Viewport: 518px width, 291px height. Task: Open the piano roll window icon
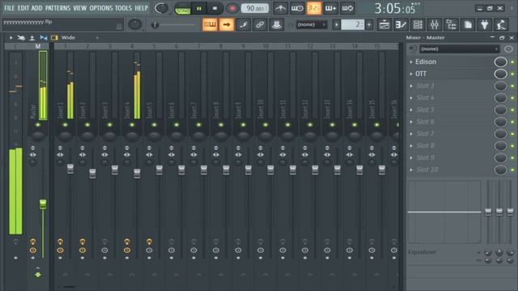coord(401,24)
